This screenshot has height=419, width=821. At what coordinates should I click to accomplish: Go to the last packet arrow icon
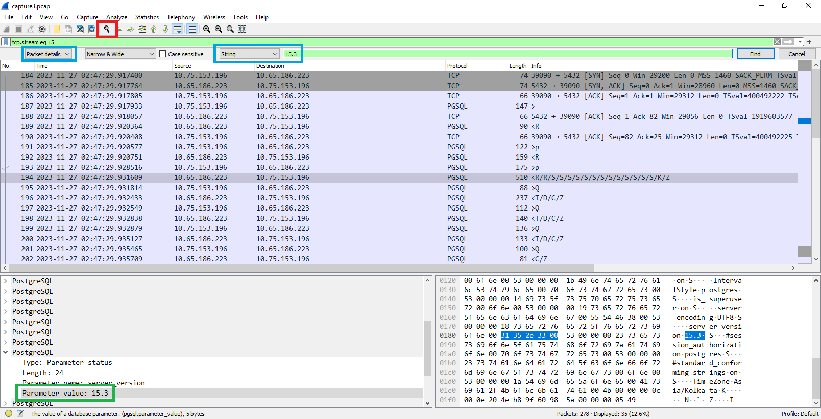coord(165,29)
